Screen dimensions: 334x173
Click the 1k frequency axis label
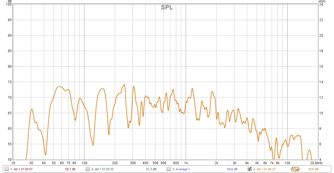click(186, 163)
